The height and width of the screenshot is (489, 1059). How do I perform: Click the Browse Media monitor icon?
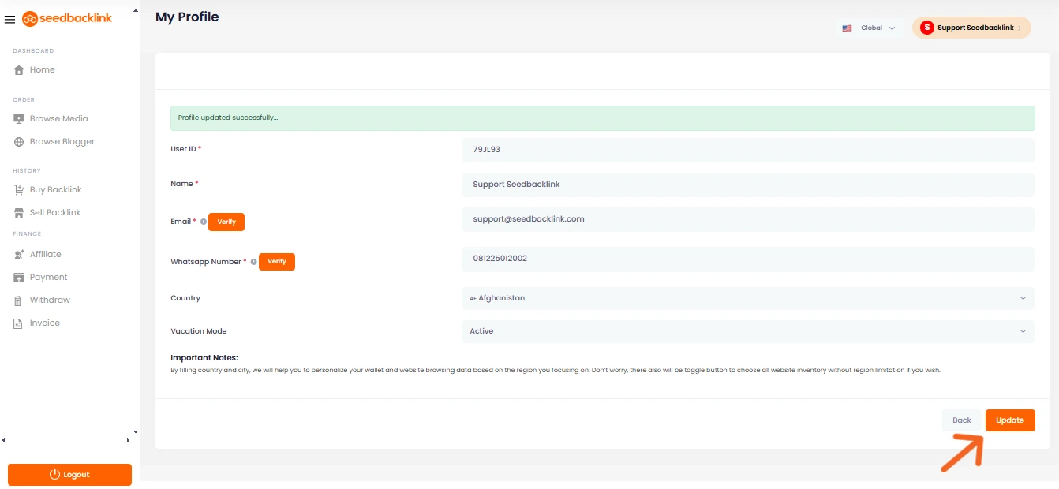[19, 119]
